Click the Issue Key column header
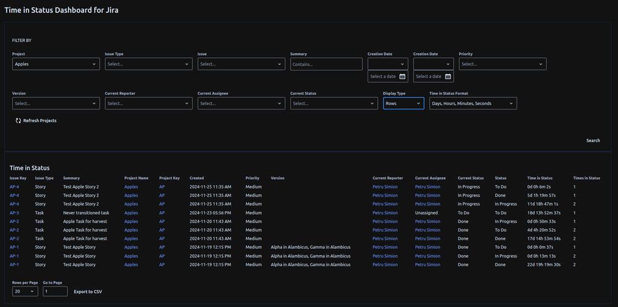This screenshot has width=618, height=307. 18,178
